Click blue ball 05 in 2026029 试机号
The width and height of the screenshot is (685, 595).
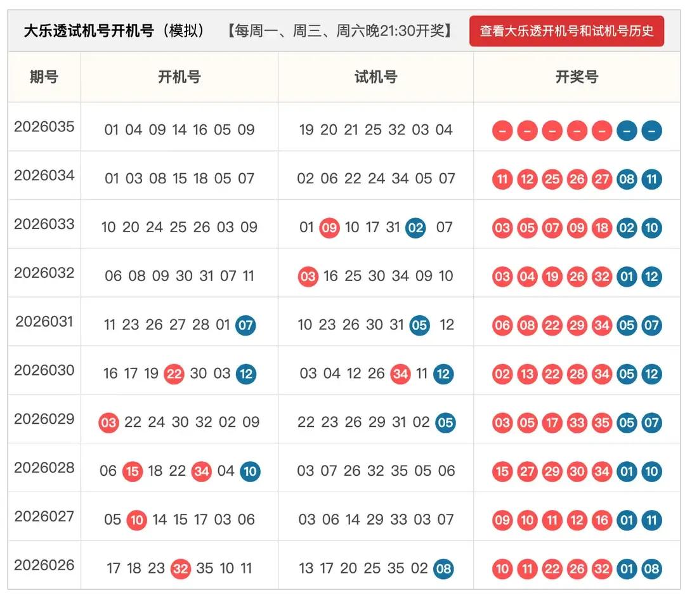445,422
